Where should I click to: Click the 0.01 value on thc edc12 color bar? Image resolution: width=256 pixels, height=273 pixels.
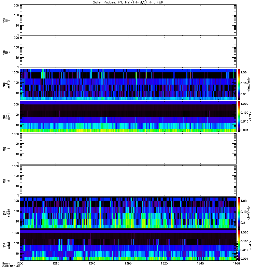[244, 223]
